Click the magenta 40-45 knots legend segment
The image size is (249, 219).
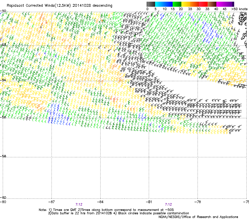click(221, 4)
